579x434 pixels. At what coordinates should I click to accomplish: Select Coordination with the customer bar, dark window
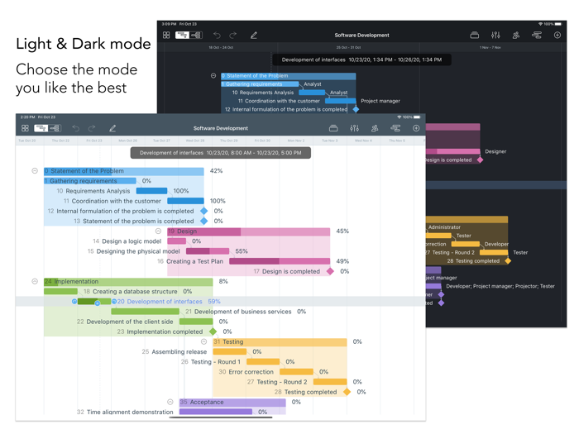(341, 101)
